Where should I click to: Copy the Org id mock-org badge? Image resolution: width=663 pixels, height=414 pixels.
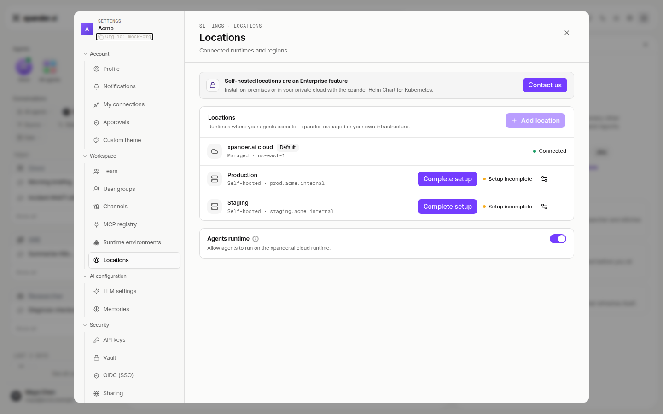[x=125, y=37]
